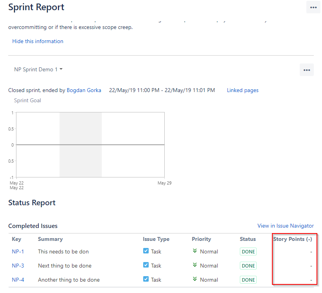Open the NP Sprint Demo 1 sprint dropdown
The width and height of the screenshot is (322, 293).
pos(38,69)
